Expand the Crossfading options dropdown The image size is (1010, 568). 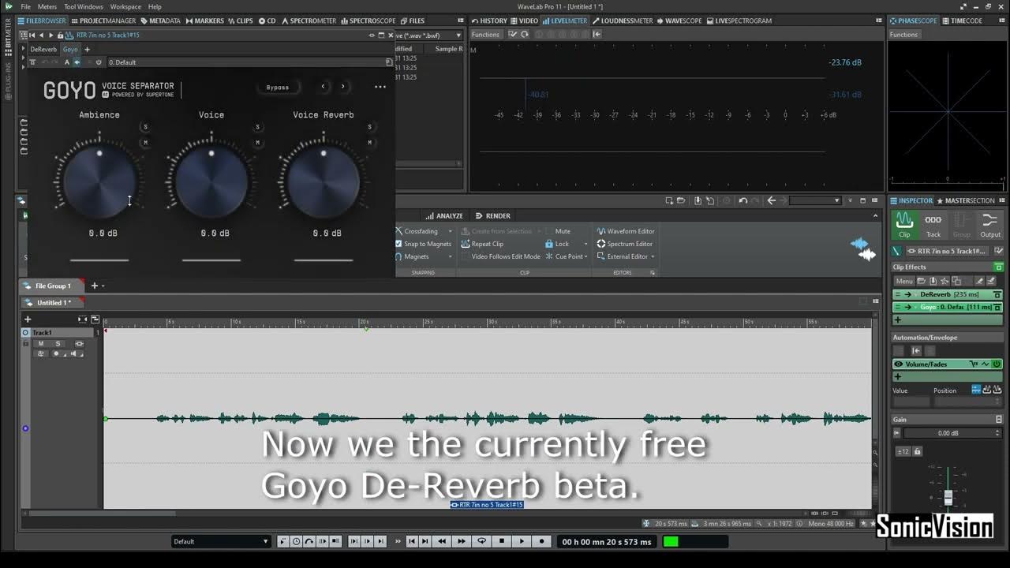pyautogui.click(x=451, y=231)
